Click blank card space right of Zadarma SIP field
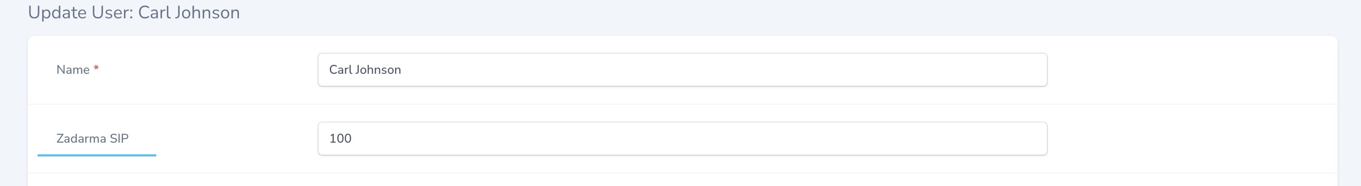The height and width of the screenshot is (186, 1361). [1189, 139]
